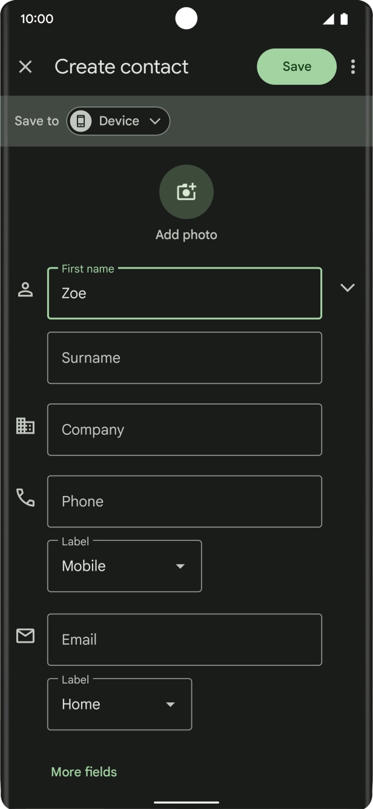Tap the person icon beside the name
This screenshot has width=373, height=809.
25,290
